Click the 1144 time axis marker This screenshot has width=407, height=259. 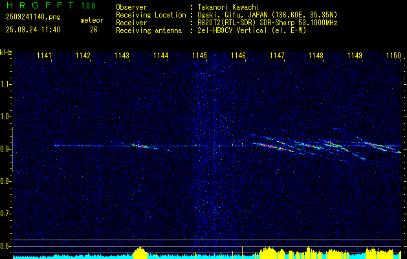coord(161,56)
